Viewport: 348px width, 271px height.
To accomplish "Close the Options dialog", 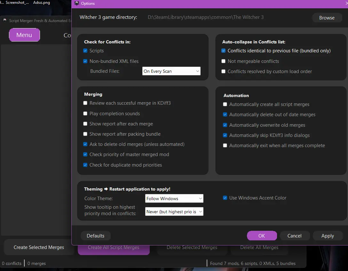I will tap(346, 3).
